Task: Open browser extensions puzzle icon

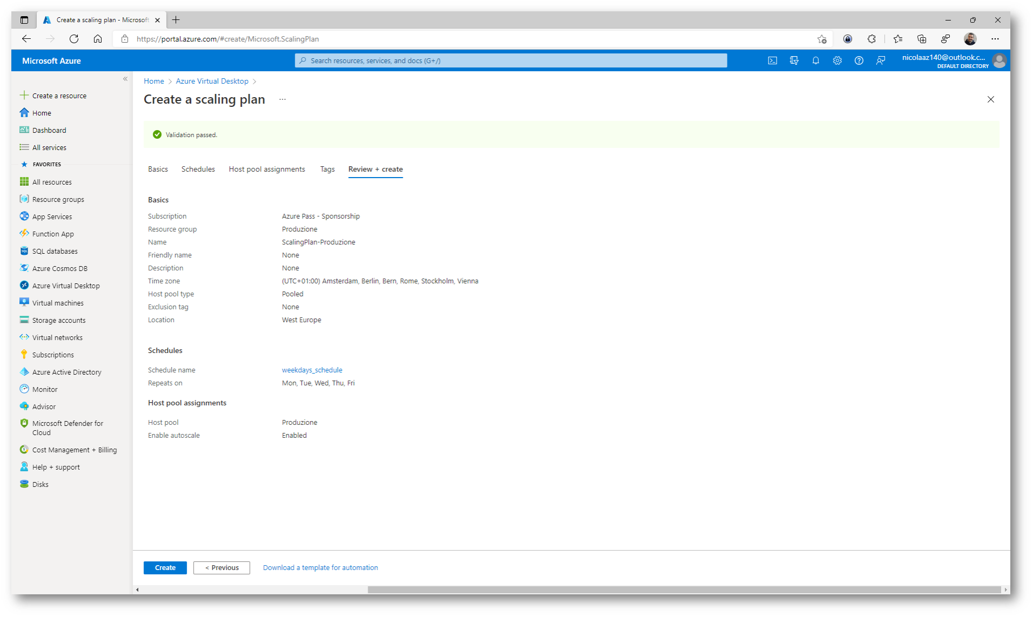Action: click(x=872, y=39)
